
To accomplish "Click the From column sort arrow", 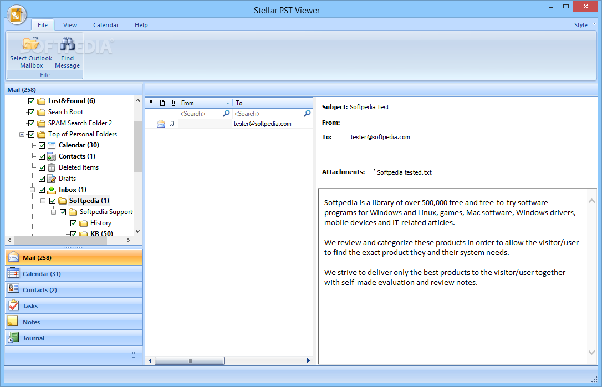I will coord(228,103).
